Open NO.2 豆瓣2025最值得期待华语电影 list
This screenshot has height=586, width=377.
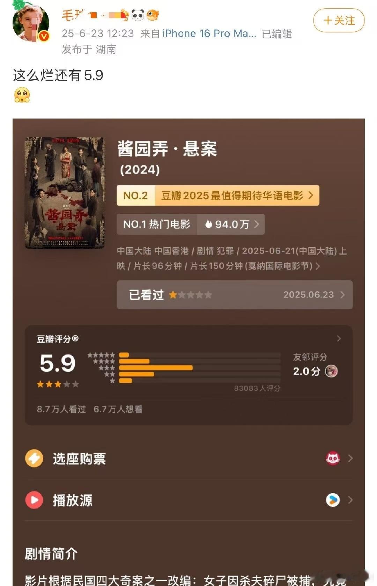218,196
